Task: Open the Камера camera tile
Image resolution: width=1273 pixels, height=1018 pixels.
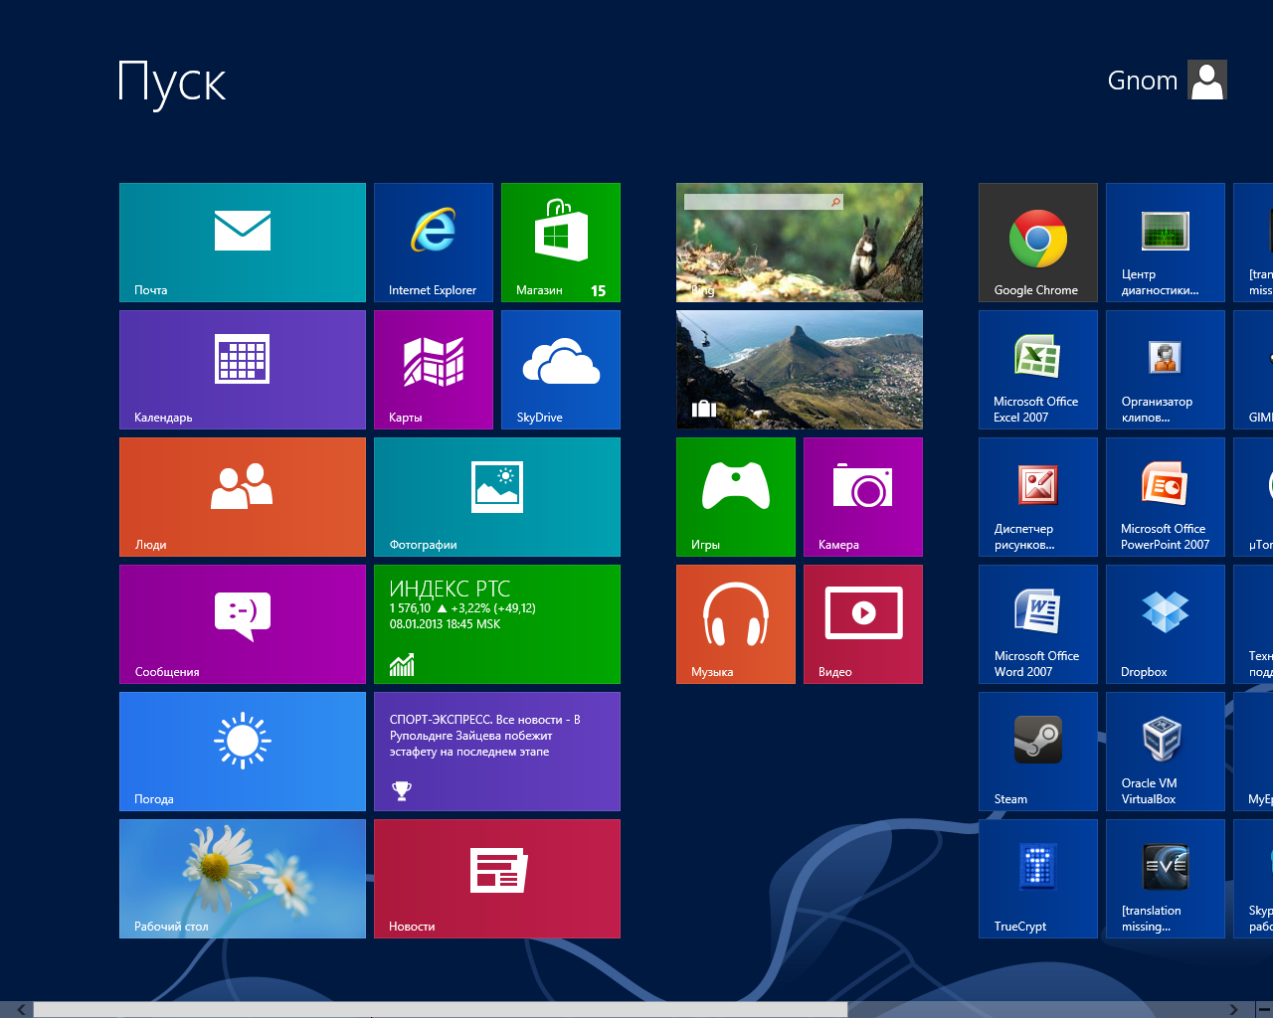Action: 863,497
